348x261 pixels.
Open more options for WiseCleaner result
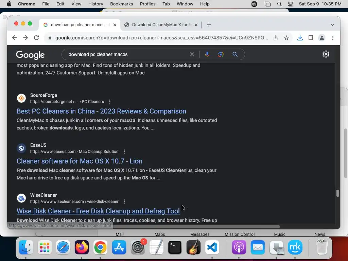coord(124,202)
